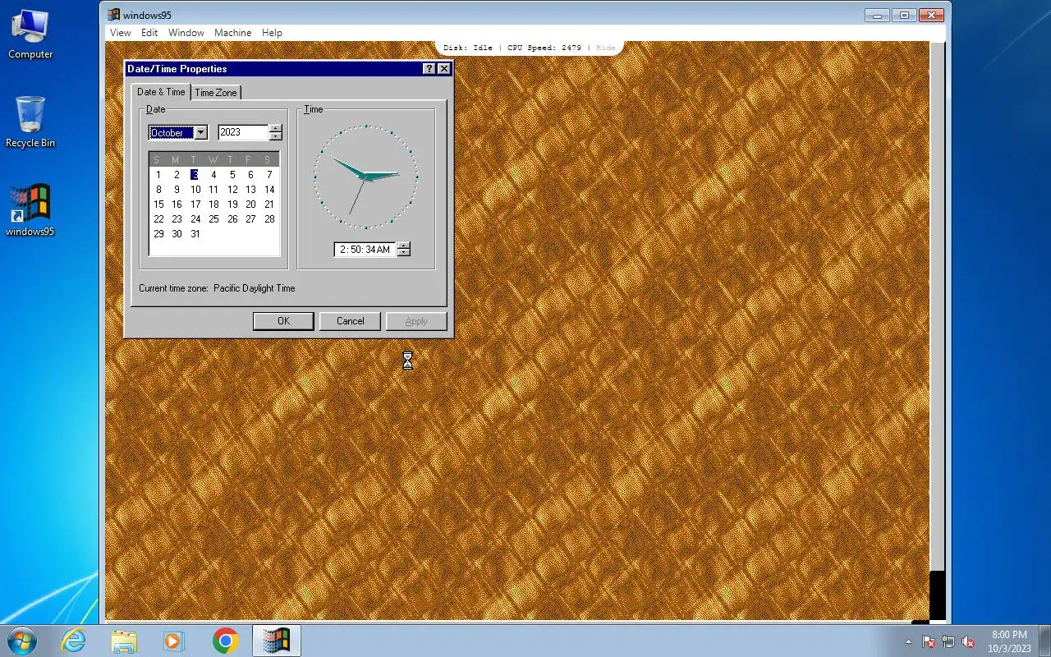This screenshot has width=1051, height=657.
Task: Select day 7 in the calendar
Action: 269,175
